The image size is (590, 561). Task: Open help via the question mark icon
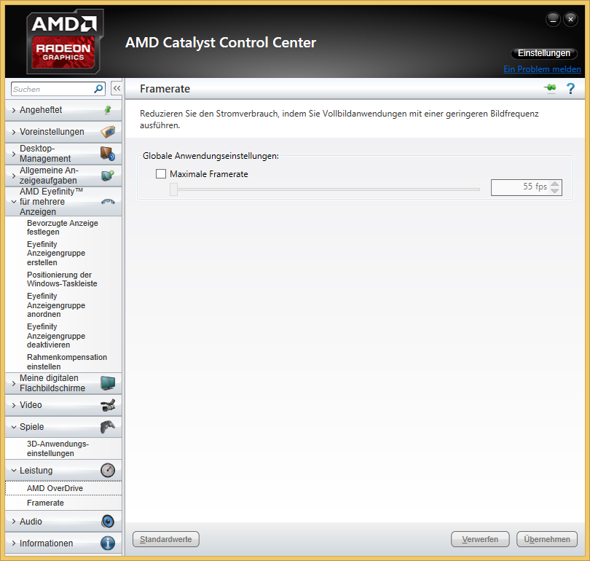(570, 88)
